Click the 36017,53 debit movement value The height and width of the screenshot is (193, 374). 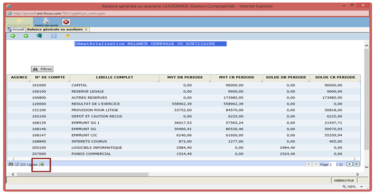coord(183,123)
